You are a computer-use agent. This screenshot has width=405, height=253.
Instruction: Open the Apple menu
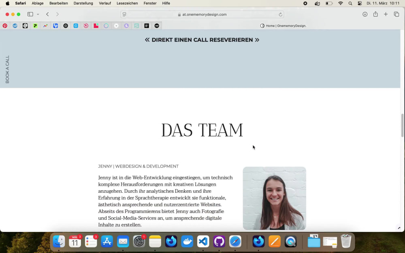coord(7,3)
